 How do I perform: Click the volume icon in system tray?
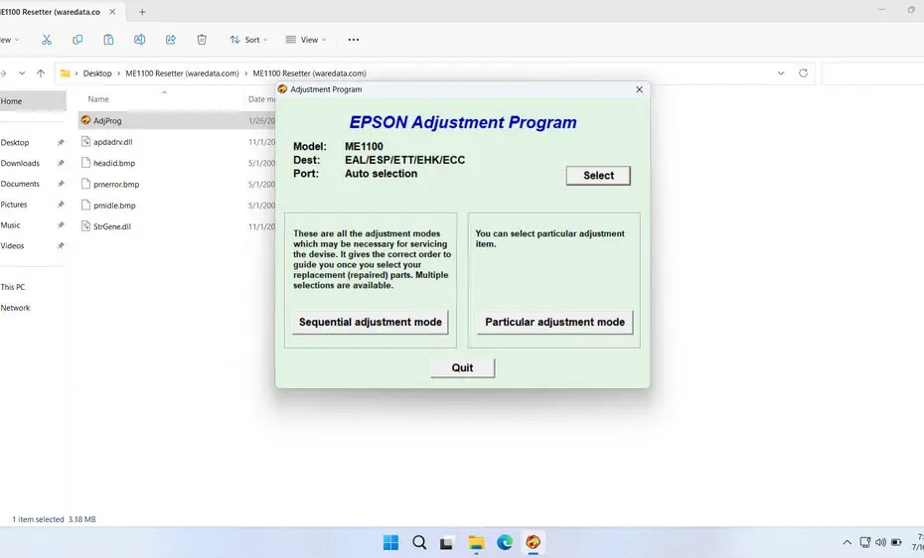coord(880,542)
